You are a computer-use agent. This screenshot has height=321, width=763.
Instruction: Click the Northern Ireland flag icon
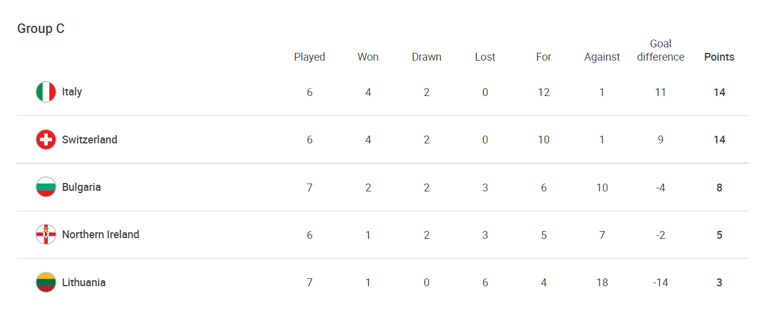(x=46, y=235)
